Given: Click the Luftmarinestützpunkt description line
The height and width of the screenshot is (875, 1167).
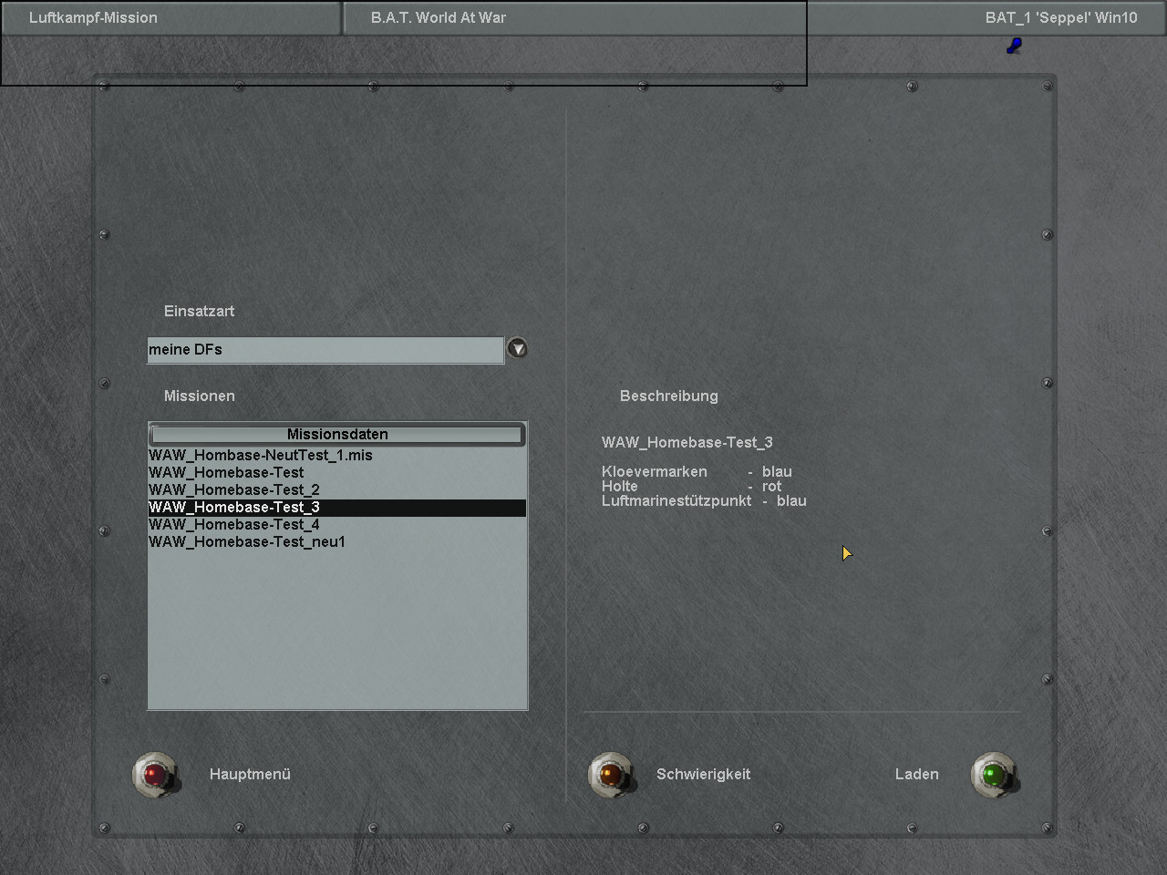Looking at the screenshot, I should [704, 500].
